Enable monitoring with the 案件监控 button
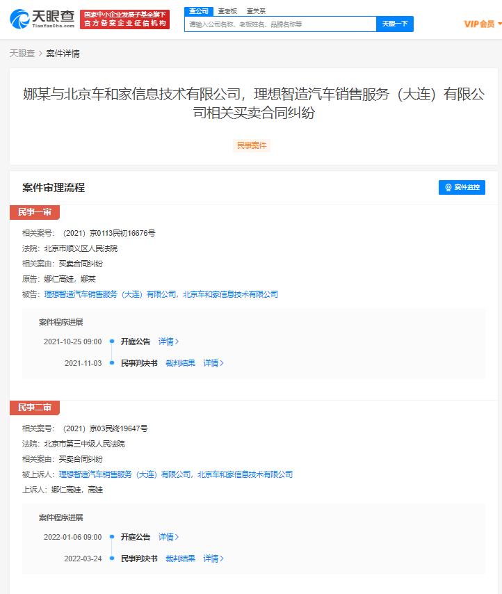This screenshot has height=594, width=502. (x=462, y=187)
